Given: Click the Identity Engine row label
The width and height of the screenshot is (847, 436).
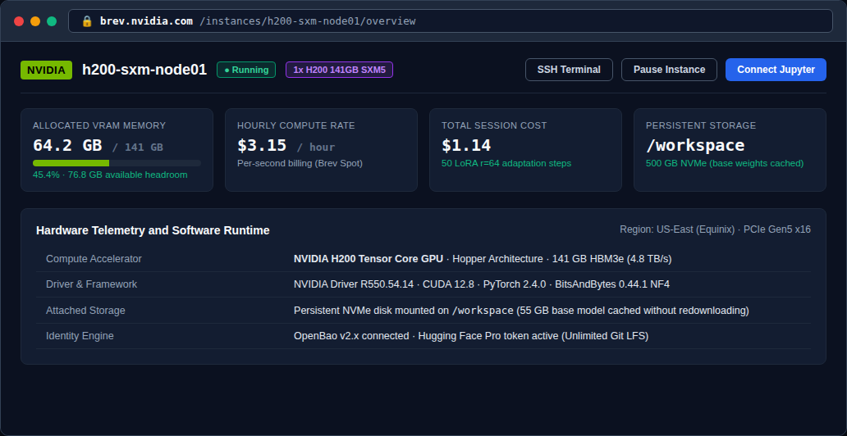Looking at the screenshot, I should click(80, 336).
